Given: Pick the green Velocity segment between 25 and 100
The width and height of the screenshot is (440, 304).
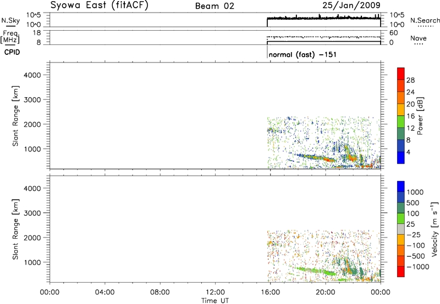Looking at the screenshot, I should 401,218.
